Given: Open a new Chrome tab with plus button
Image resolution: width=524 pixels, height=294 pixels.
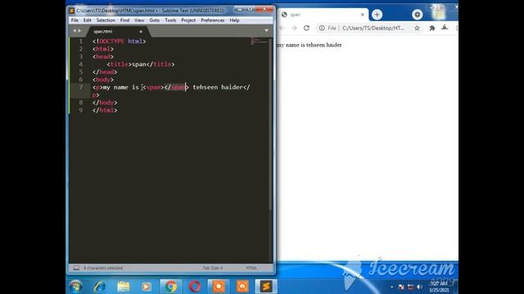Looking at the screenshot, I should [x=377, y=15].
